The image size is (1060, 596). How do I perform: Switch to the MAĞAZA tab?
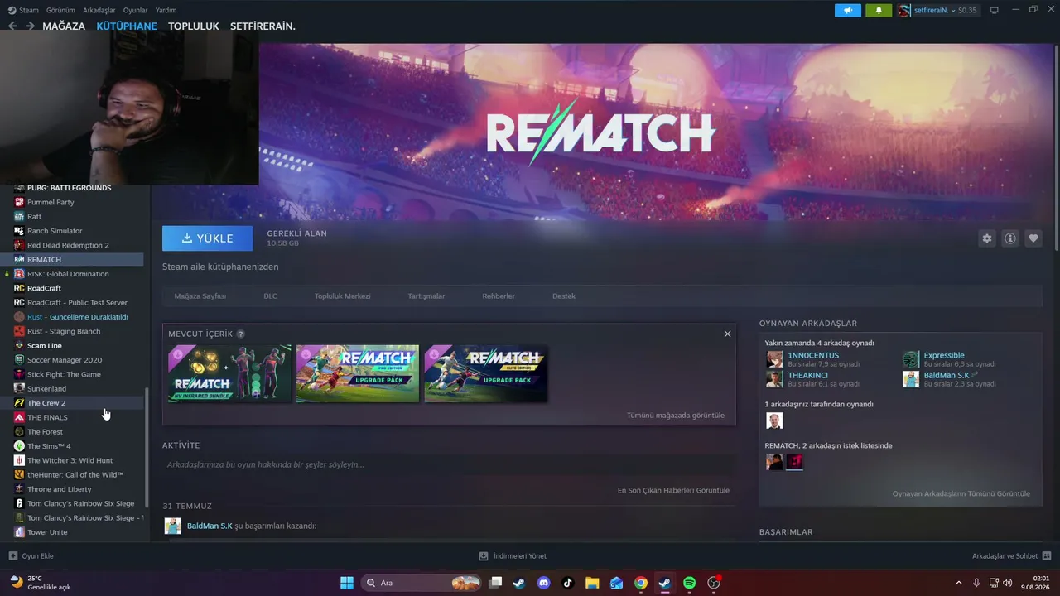64,26
